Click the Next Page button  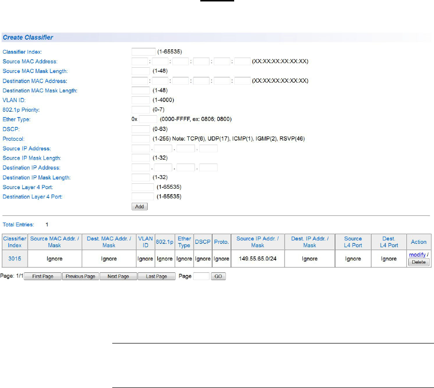[x=118, y=276]
